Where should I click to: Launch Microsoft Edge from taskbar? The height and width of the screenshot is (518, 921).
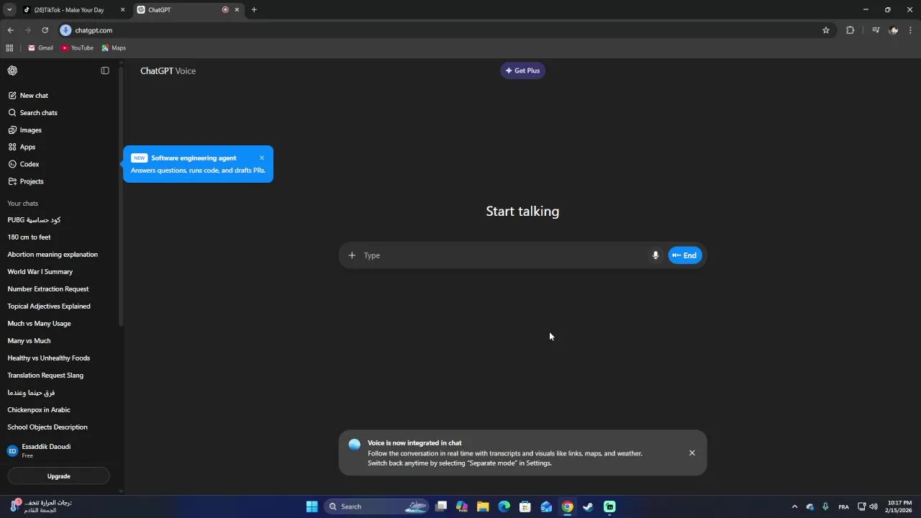504,506
